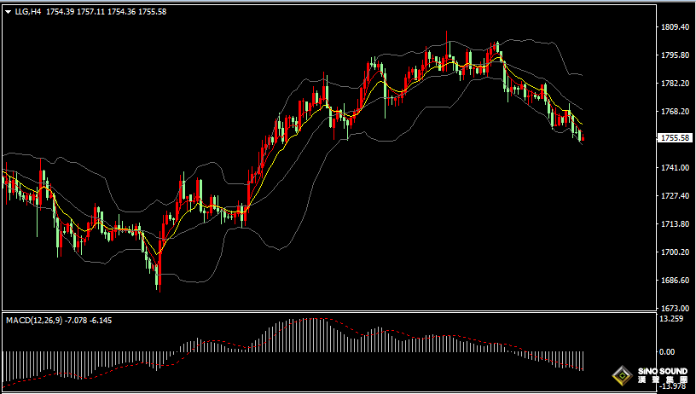This screenshot has height=394, width=696.
Task: Click the 1686.60 price axis label
Action: pos(676,281)
